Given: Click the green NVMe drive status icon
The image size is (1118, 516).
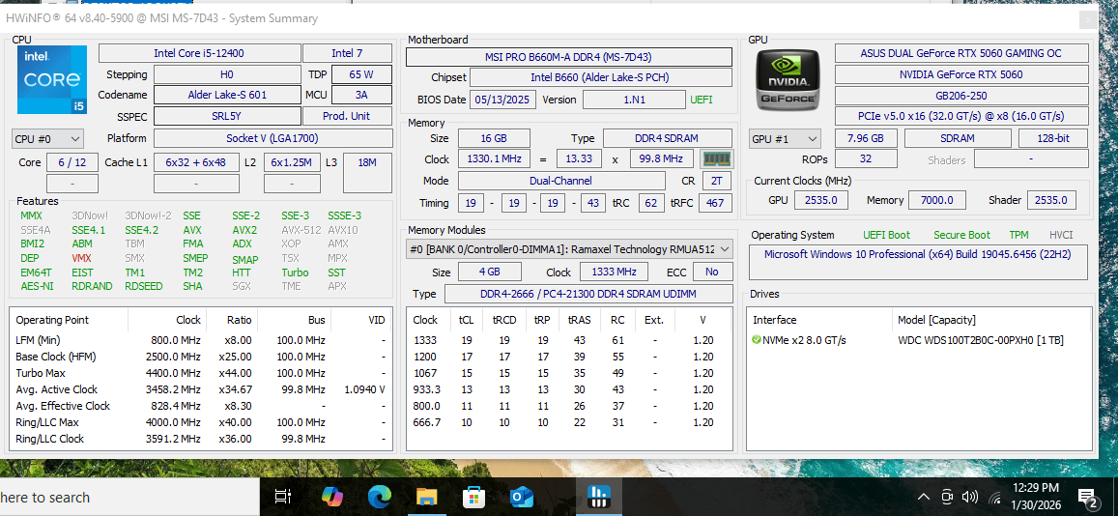Looking at the screenshot, I should click(x=757, y=340).
